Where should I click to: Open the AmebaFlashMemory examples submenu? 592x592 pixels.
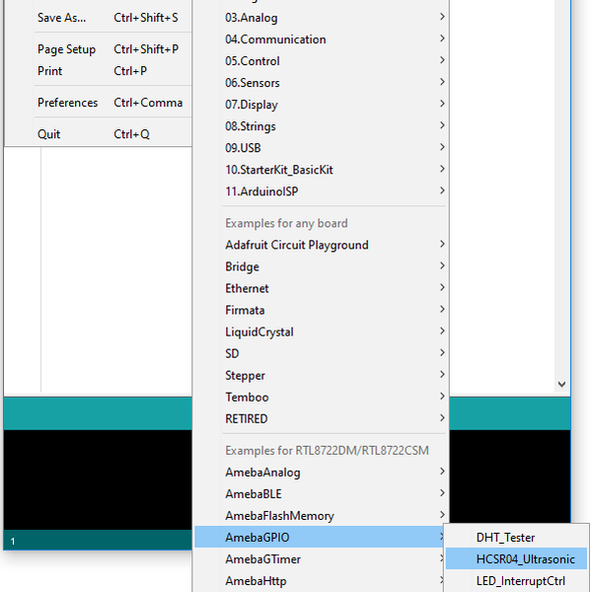point(322,516)
